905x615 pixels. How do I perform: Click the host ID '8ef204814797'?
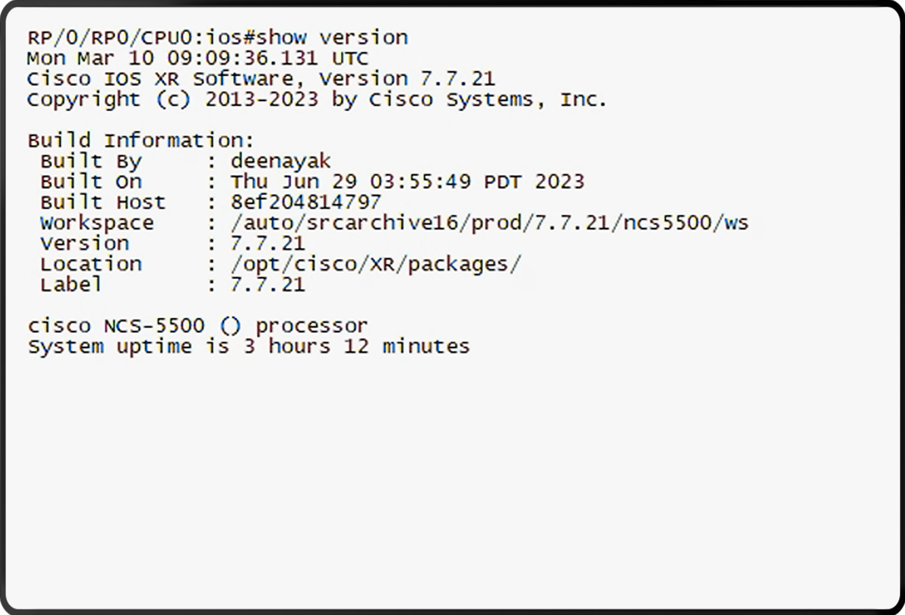pyautogui.click(x=306, y=203)
